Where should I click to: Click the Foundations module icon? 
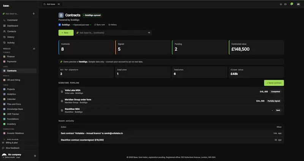pos(4,119)
